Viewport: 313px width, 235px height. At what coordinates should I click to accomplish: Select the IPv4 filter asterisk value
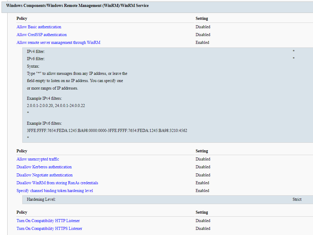tap(293, 51)
